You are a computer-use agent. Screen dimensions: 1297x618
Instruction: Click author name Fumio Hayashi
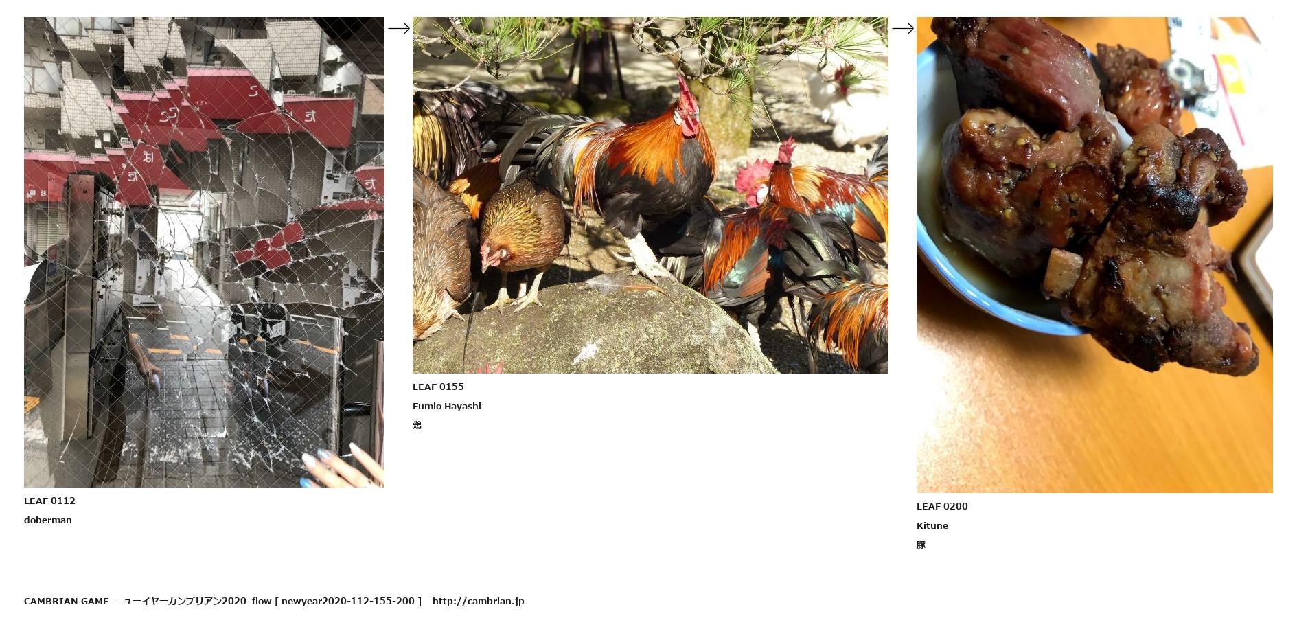click(447, 406)
